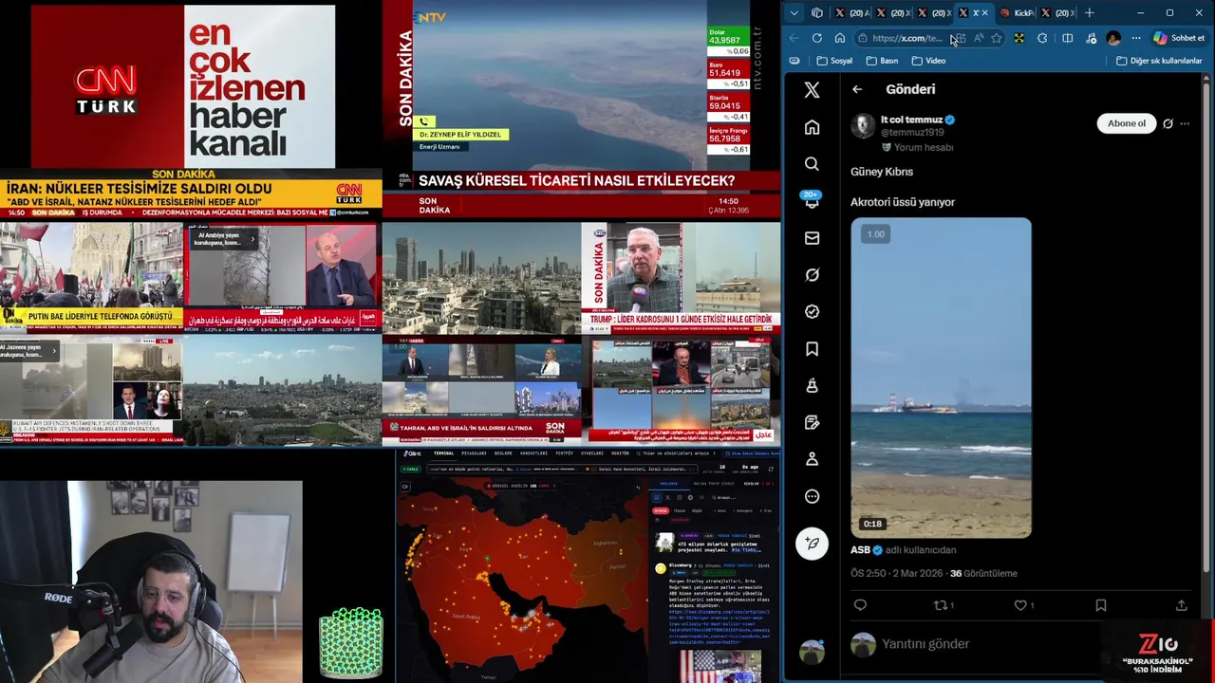Click the @temmuz1919 handle
Viewport: 1215px width, 683px height.
point(912,133)
